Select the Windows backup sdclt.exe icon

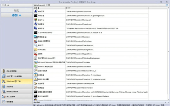(x=36, y=66)
